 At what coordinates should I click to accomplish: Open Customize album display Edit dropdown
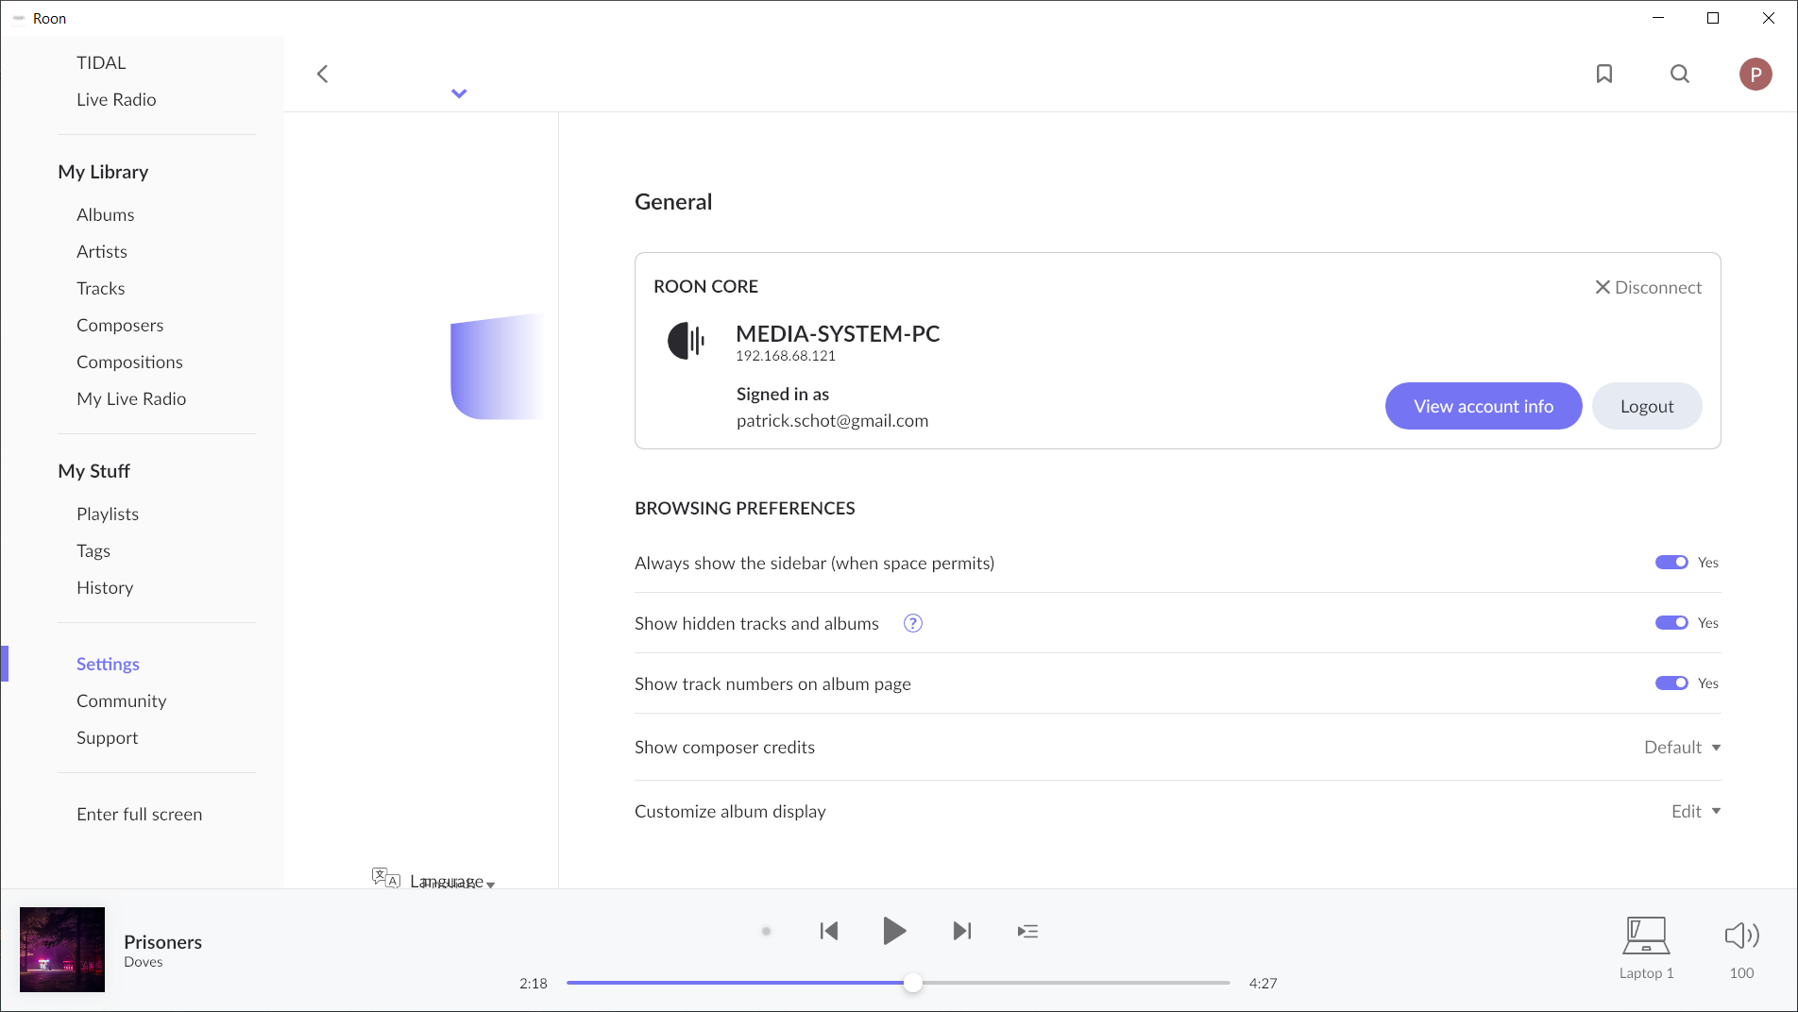(x=1696, y=811)
